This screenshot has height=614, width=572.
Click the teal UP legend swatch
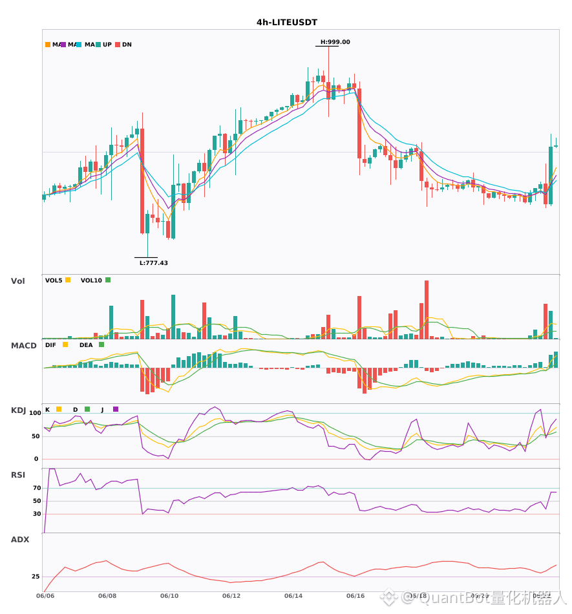pyautogui.click(x=98, y=45)
